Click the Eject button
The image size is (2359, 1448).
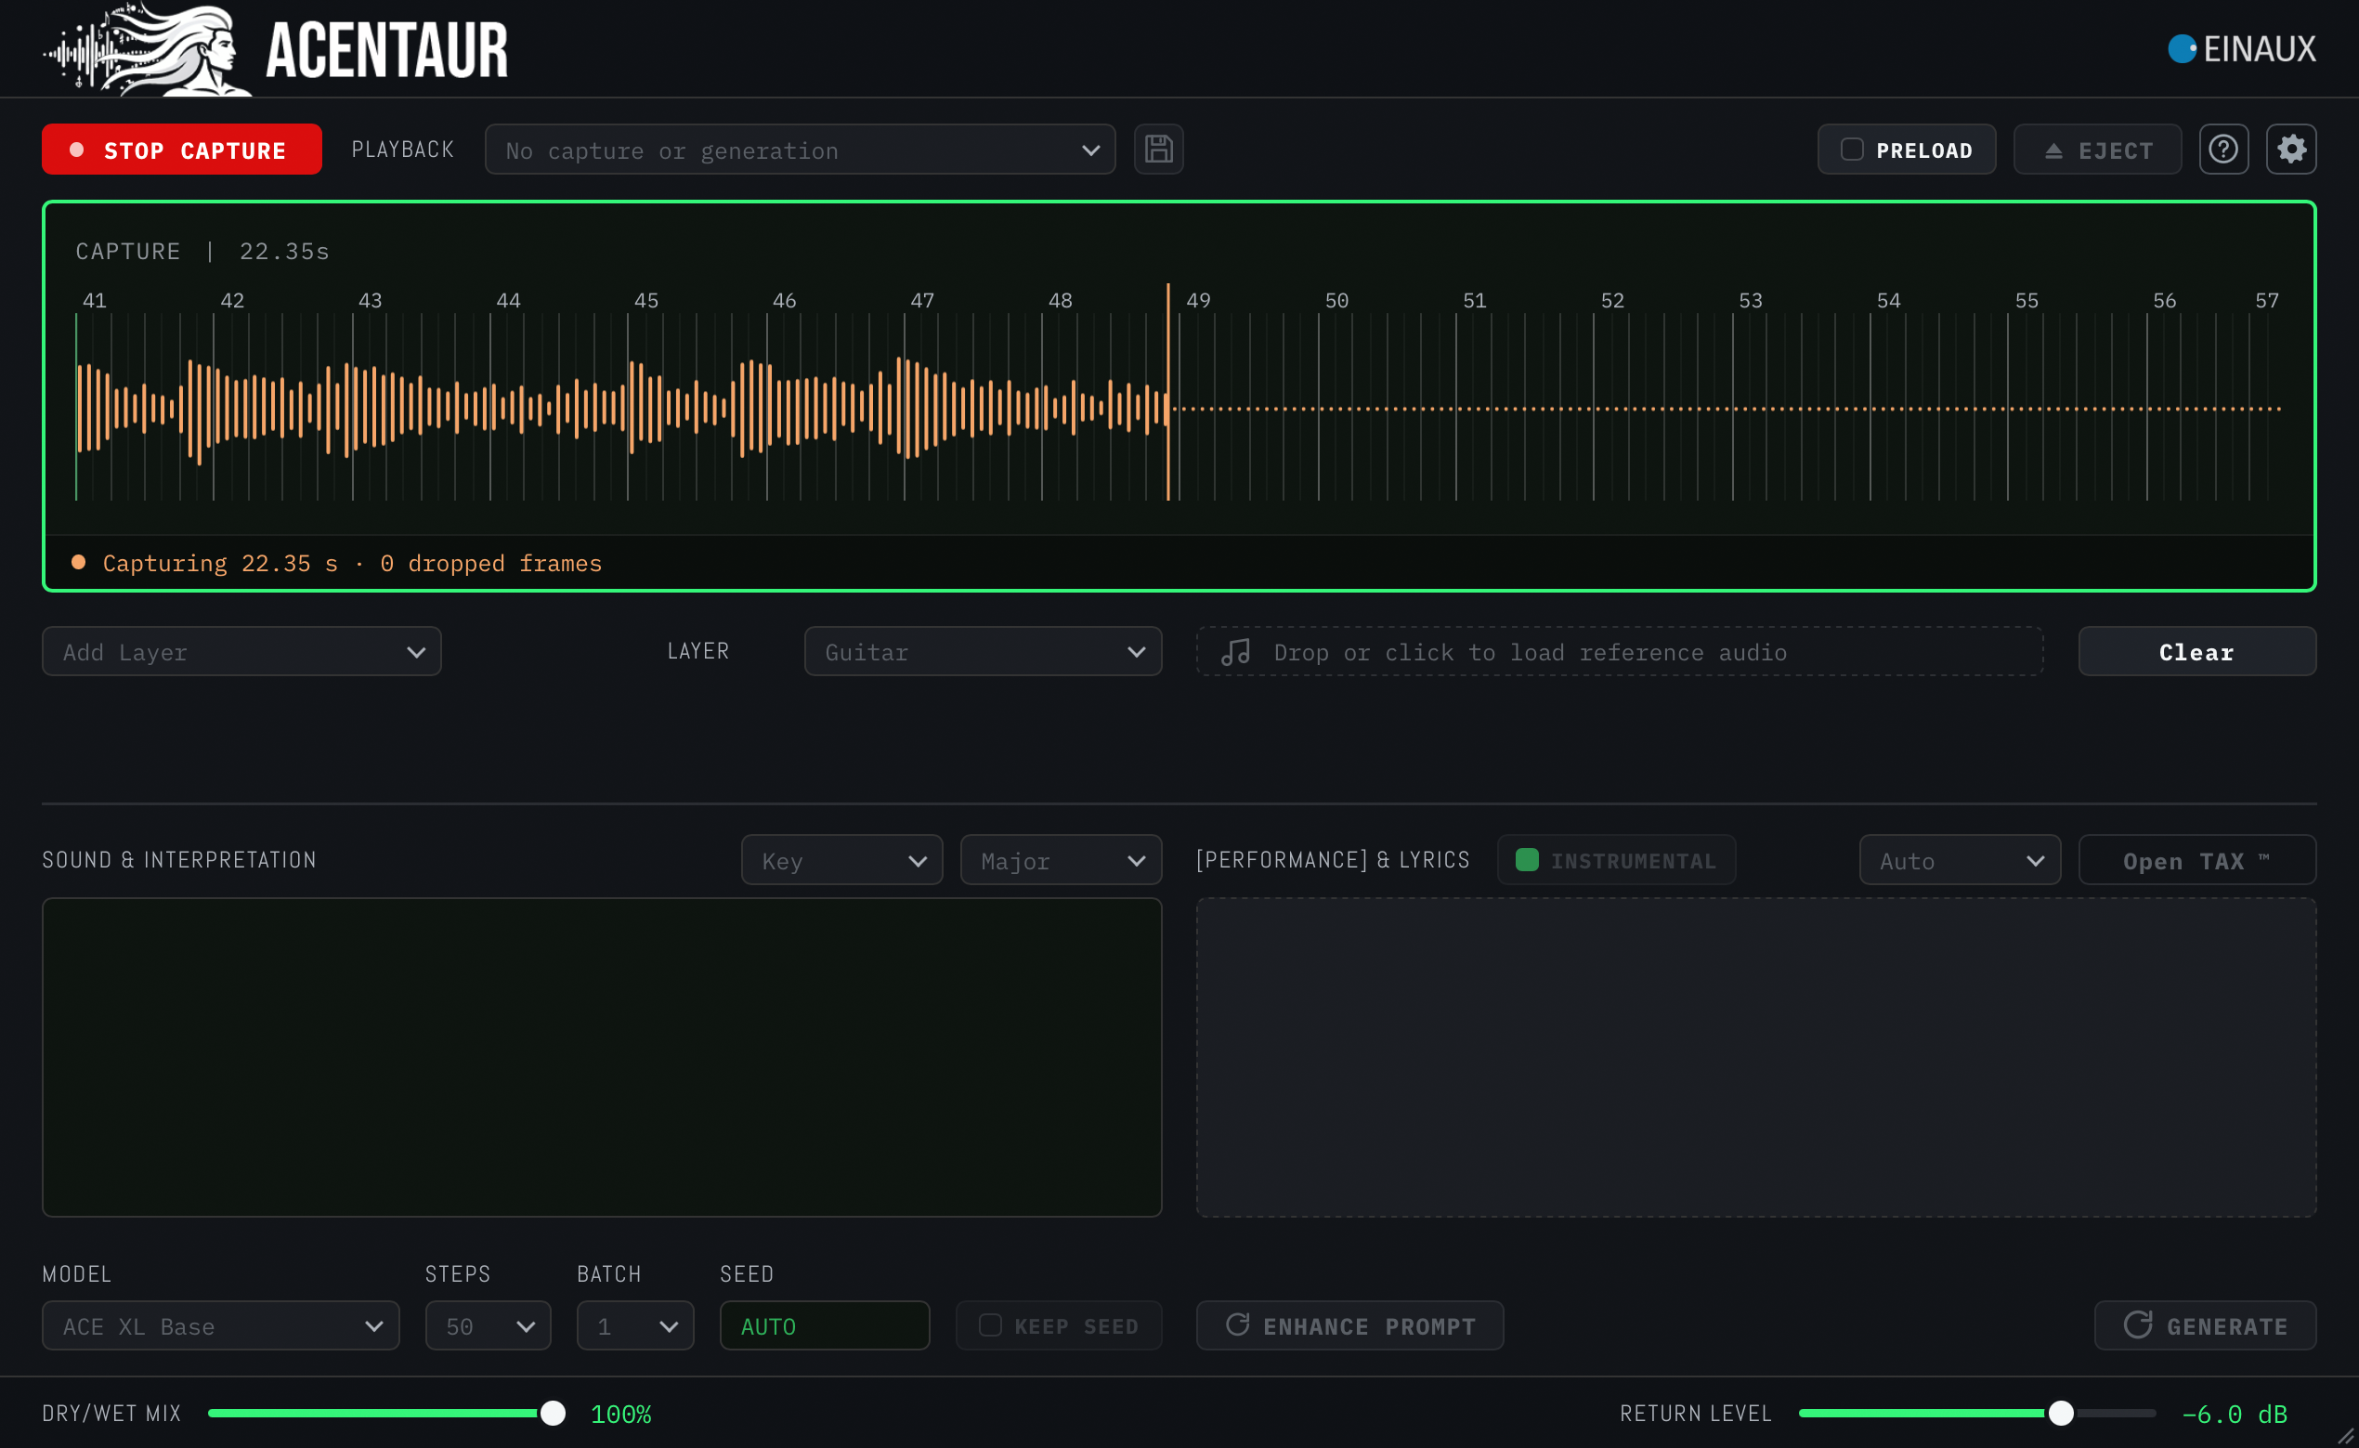click(x=2098, y=150)
